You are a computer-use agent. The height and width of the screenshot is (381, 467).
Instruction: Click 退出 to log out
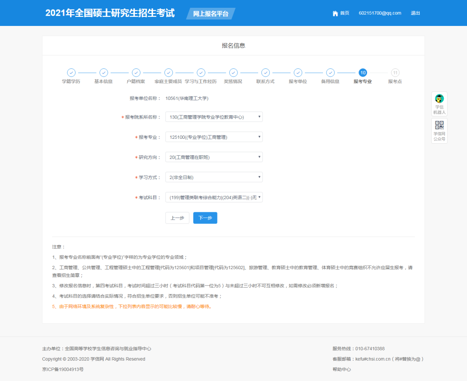point(415,13)
